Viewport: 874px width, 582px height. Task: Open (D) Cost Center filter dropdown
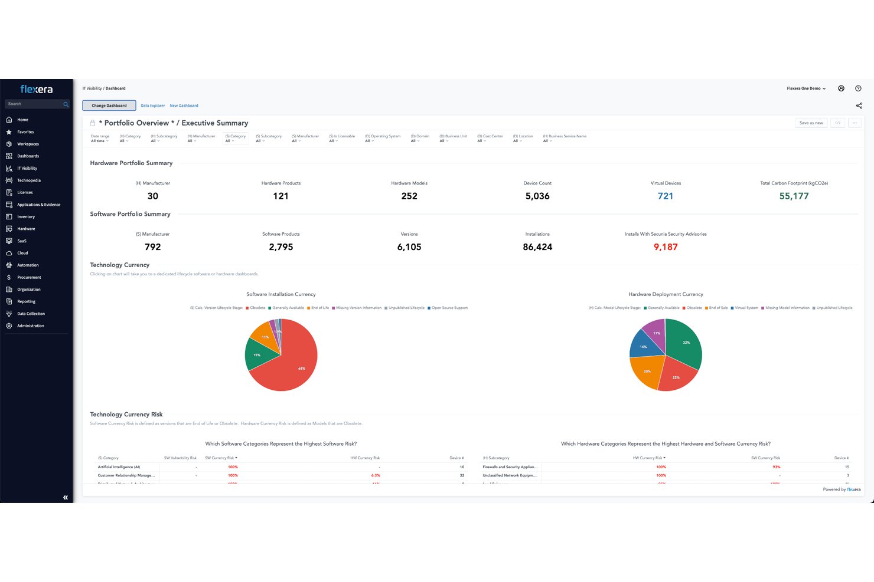pos(490,139)
